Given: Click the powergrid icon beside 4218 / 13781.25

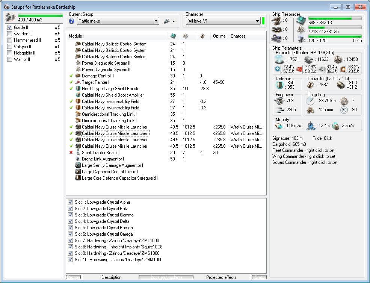Looking at the screenshot, I should click(301, 30).
